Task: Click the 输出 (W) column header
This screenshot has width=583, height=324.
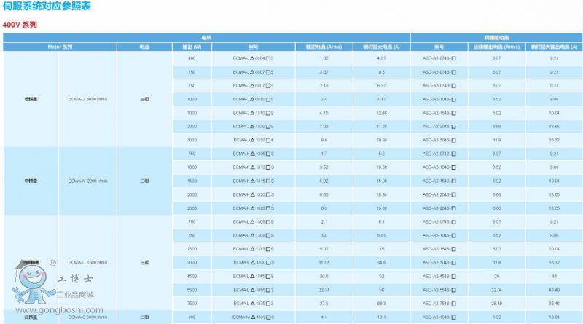Action: pyautogui.click(x=192, y=47)
